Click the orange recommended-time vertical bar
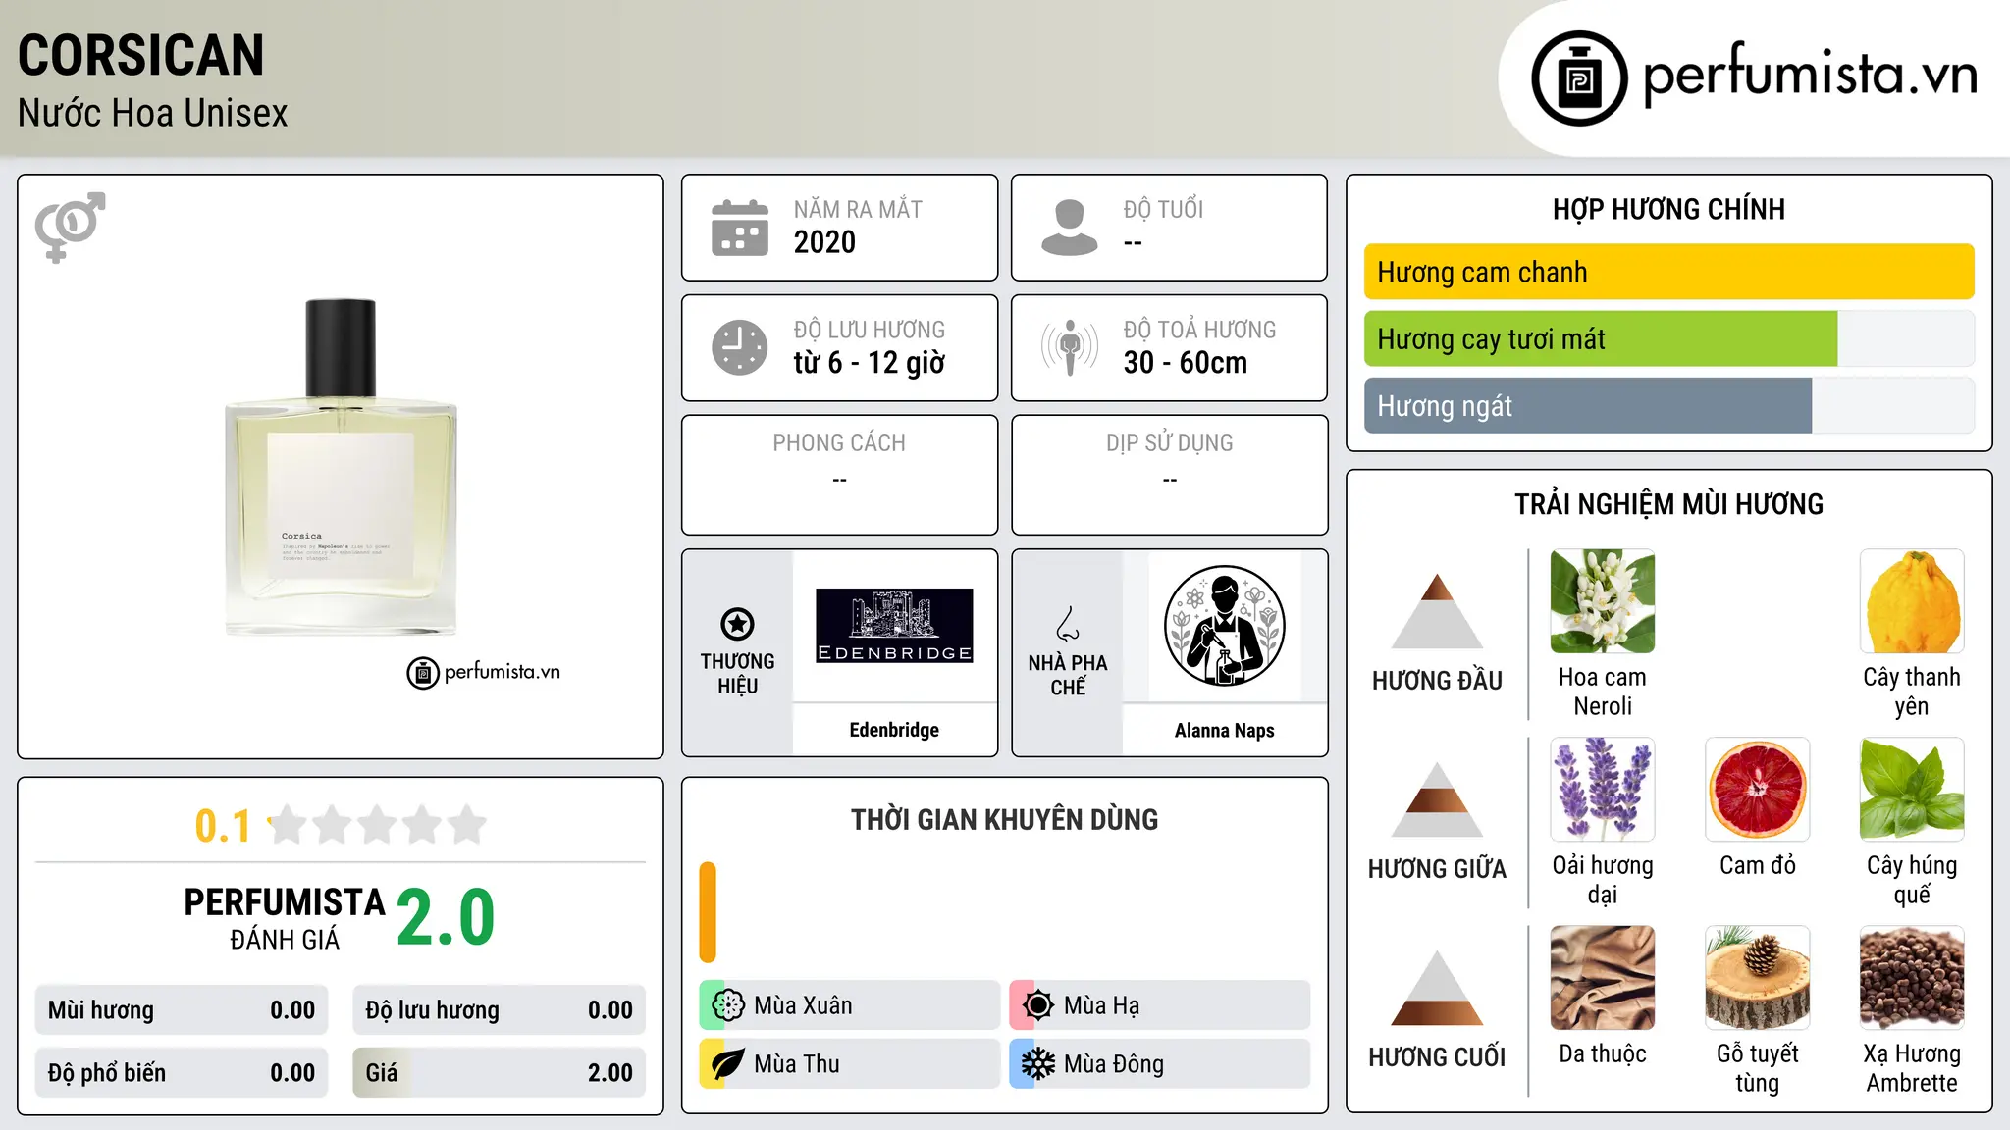Screen dimensions: 2010x1130 point(708,912)
